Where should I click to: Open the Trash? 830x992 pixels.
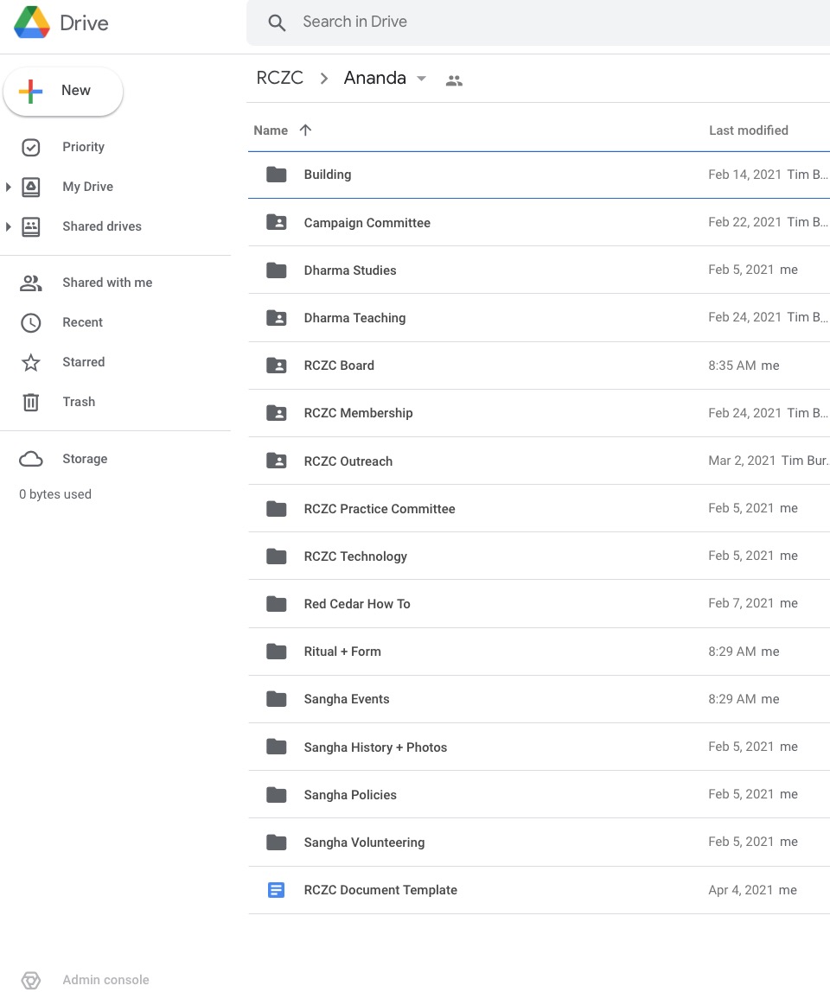click(79, 403)
